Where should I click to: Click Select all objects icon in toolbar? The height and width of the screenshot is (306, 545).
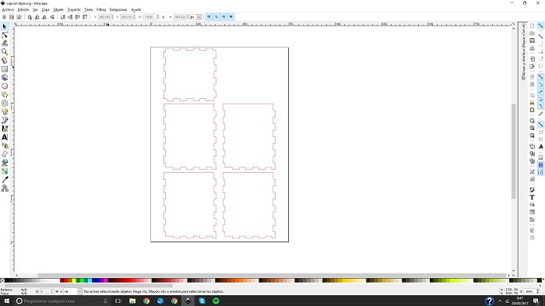coord(4,16)
